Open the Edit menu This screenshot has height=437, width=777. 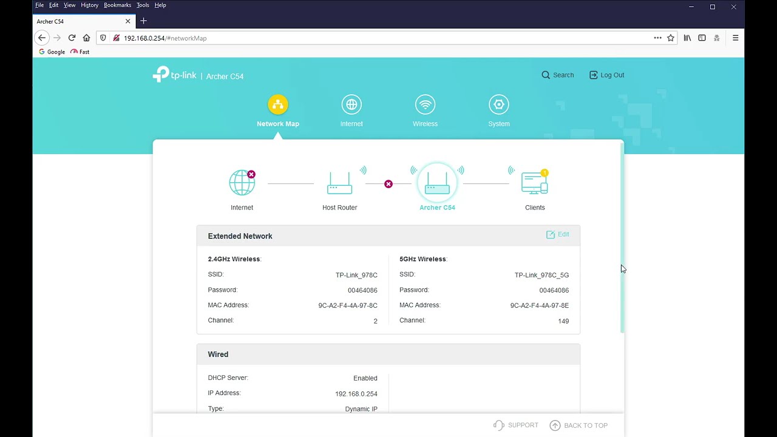click(53, 5)
